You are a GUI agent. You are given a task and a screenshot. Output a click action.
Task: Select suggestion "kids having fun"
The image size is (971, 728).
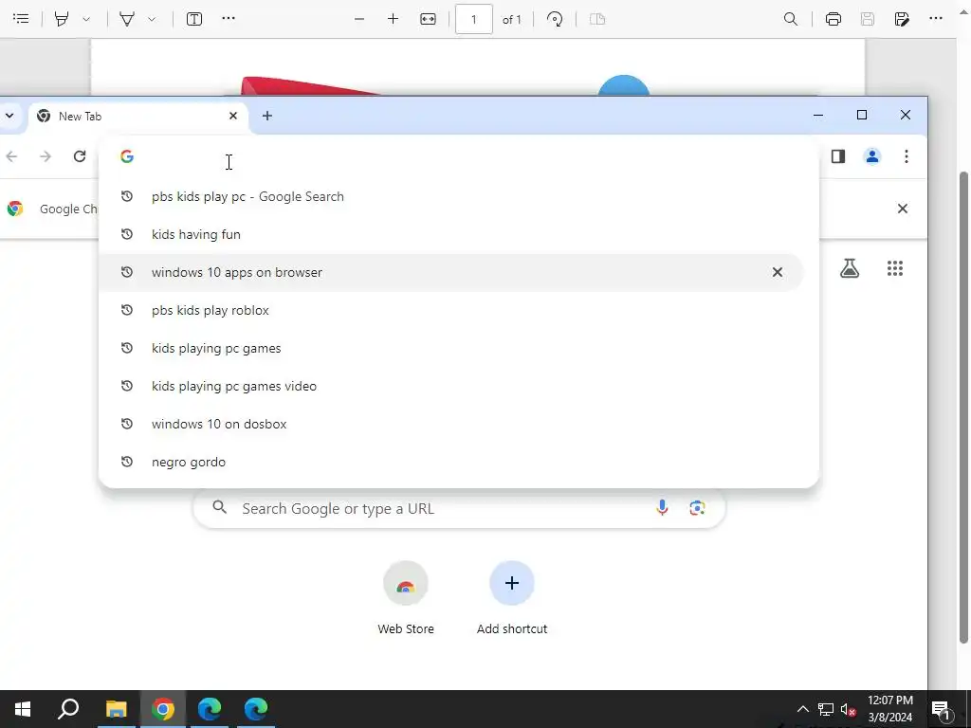pos(450,234)
